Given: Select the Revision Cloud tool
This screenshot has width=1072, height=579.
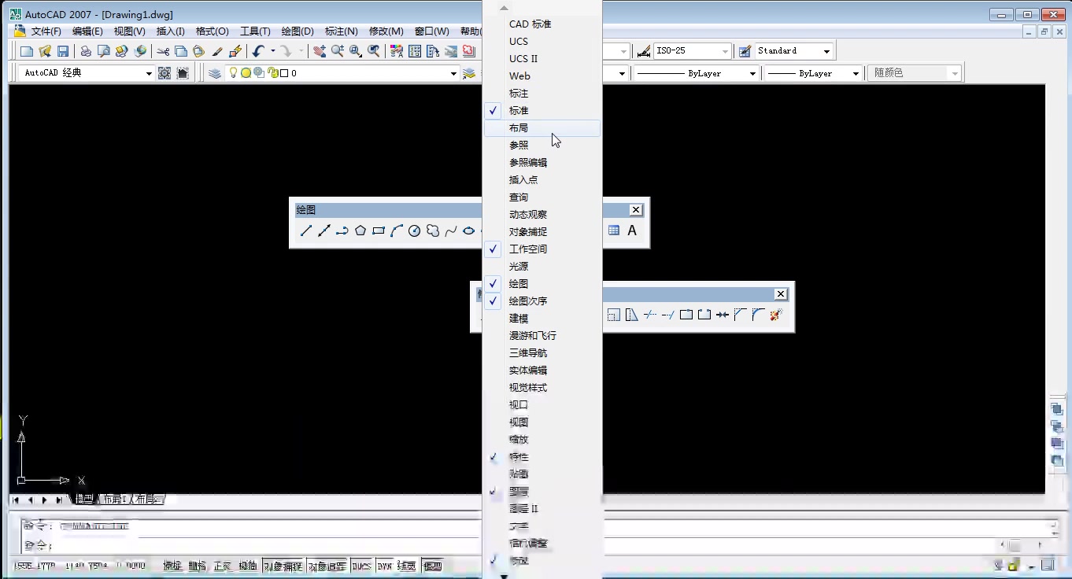Looking at the screenshot, I should pyautogui.click(x=431, y=230).
